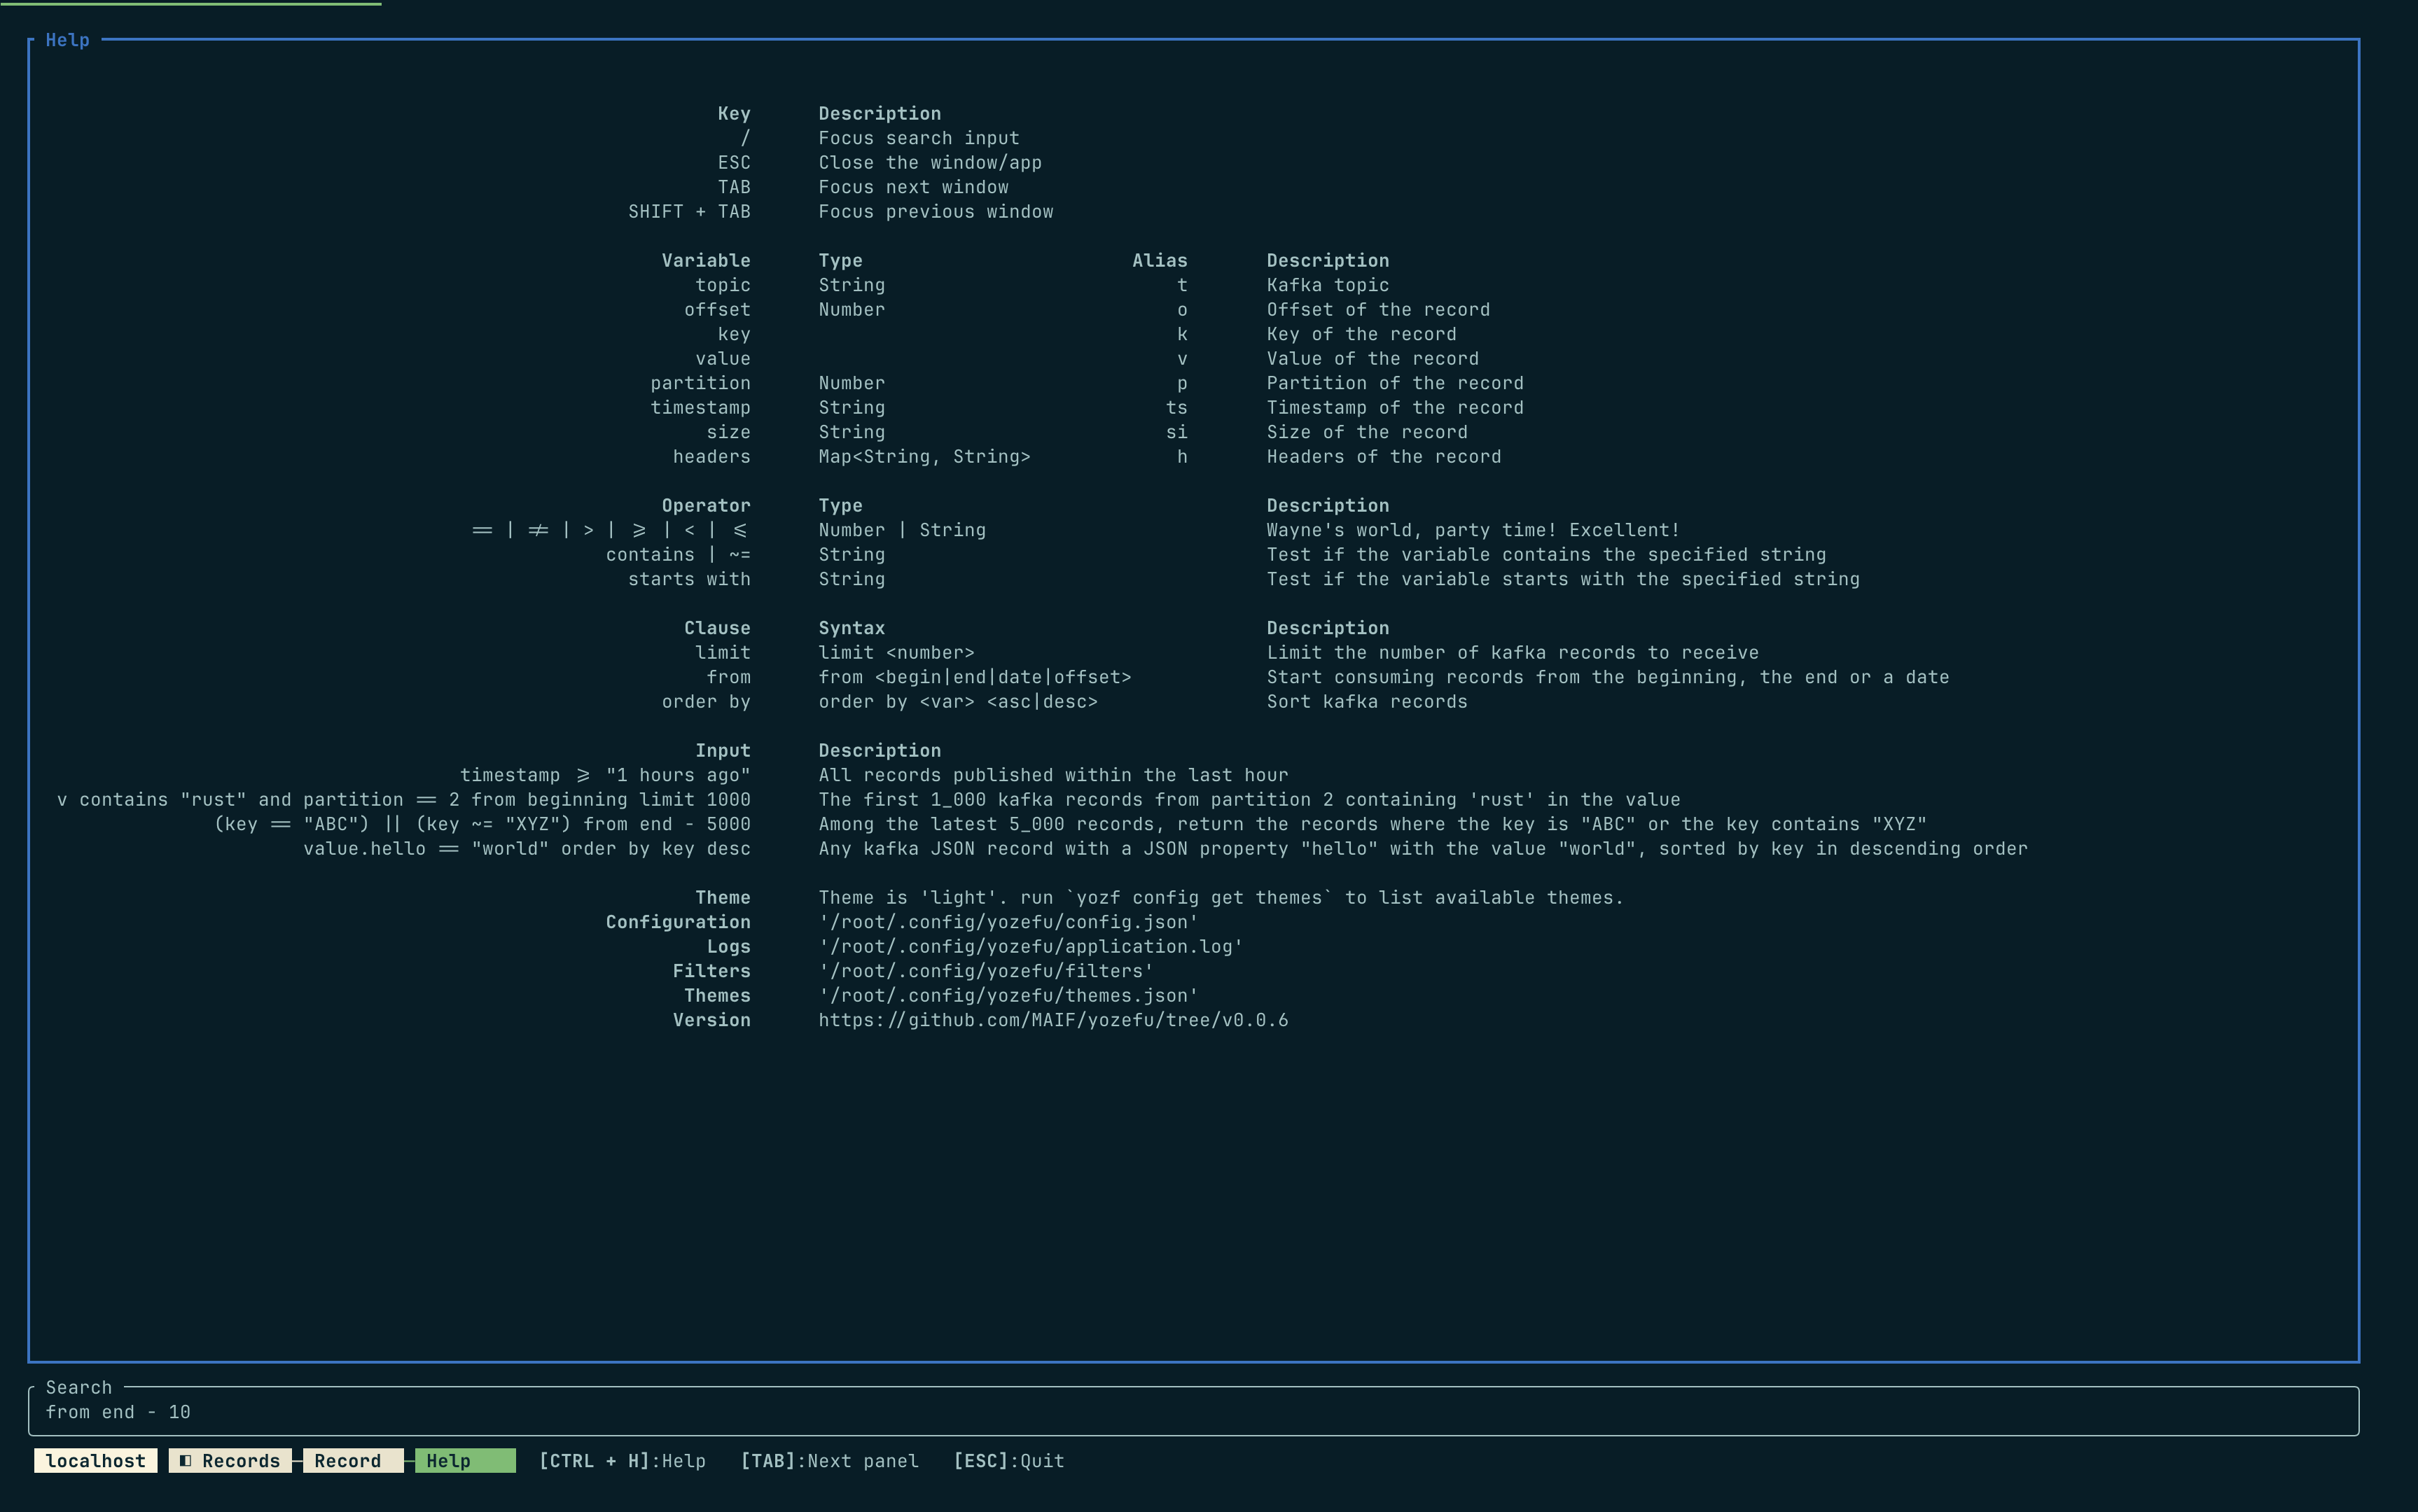Click the 'value.hello == "world"' example
Image resolution: width=2418 pixels, height=1512 pixels.
[x=527, y=848]
